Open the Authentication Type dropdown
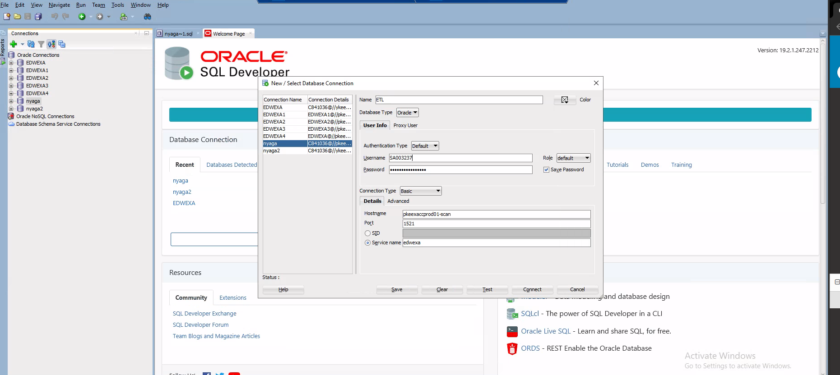The width and height of the screenshot is (840, 375). [425, 146]
